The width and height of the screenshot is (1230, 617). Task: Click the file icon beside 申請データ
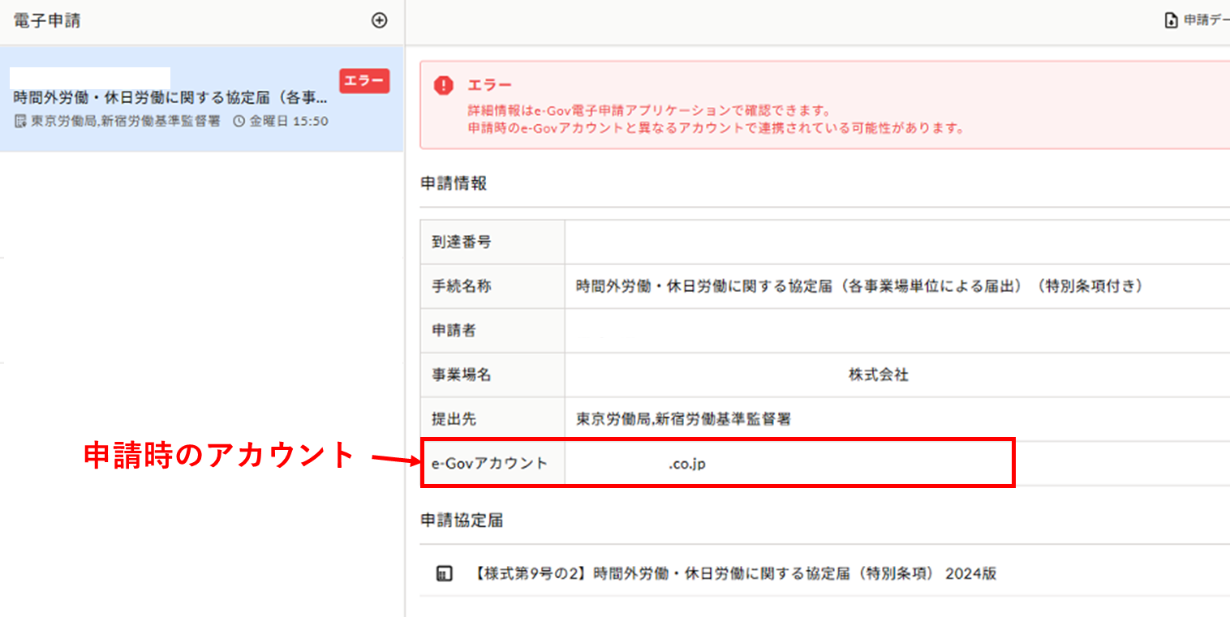click(x=1171, y=21)
